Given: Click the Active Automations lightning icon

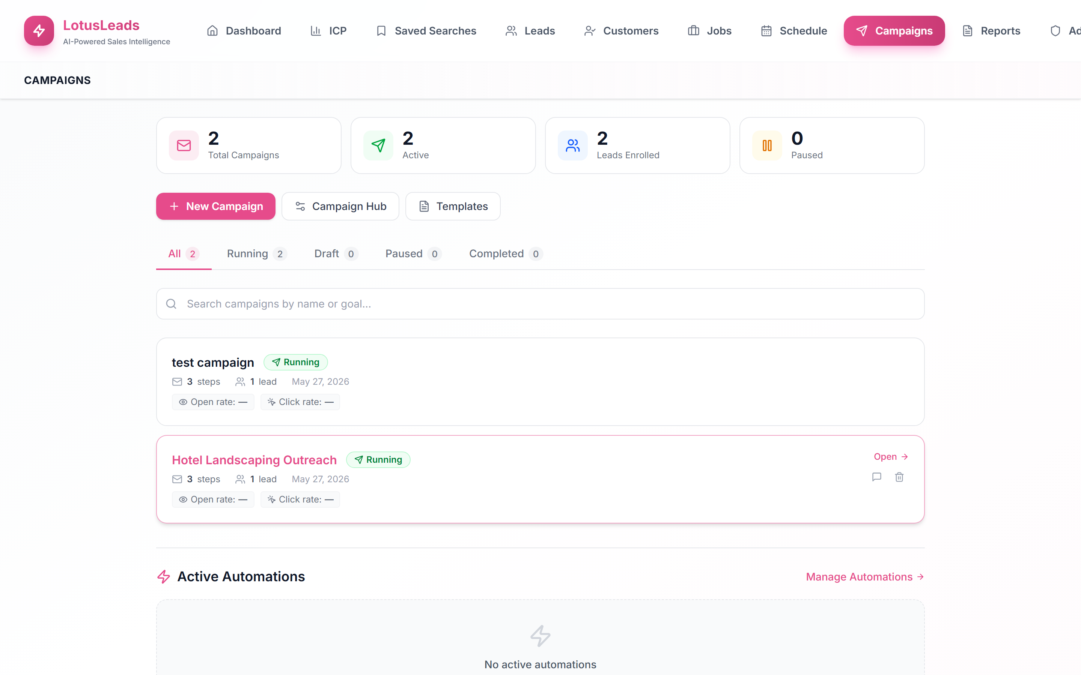Looking at the screenshot, I should [164, 577].
